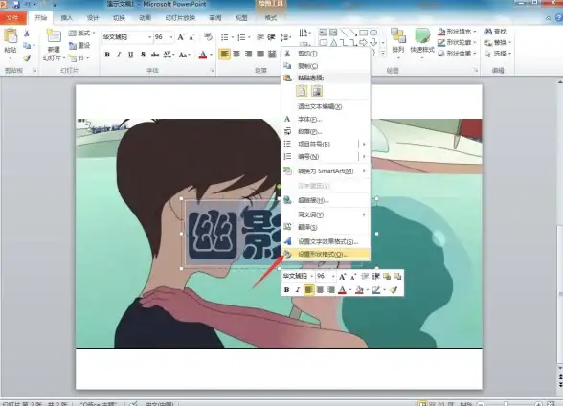Click the ribbon Shrink Font button
This screenshot has height=406, width=563.
pos(192,37)
